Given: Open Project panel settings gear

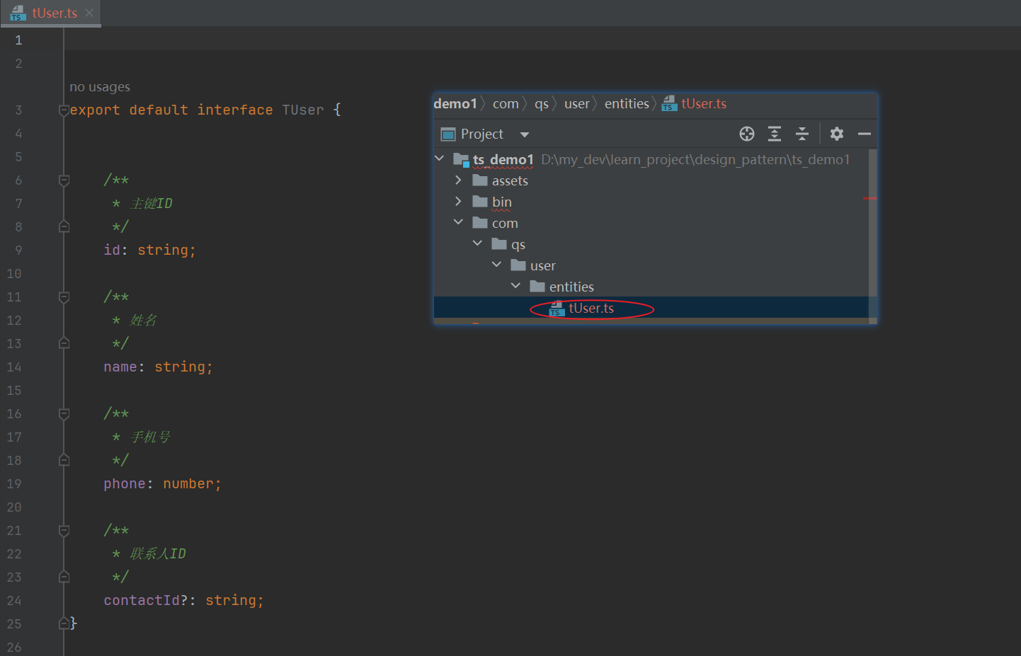Looking at the screenshot, I should click(x=837, y=134).
